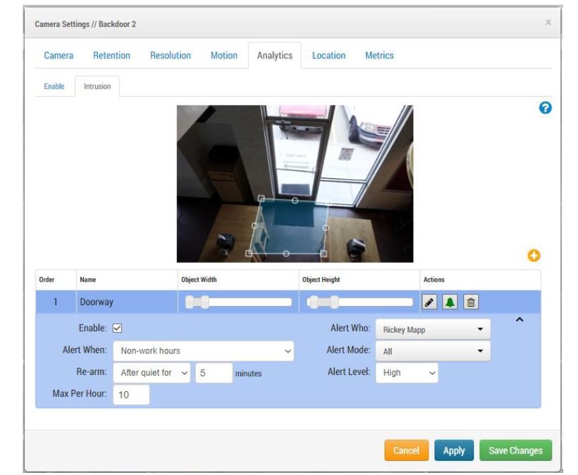Expand the Alert Mode dropdown
578x475 pixels.
tap(432, 351)
